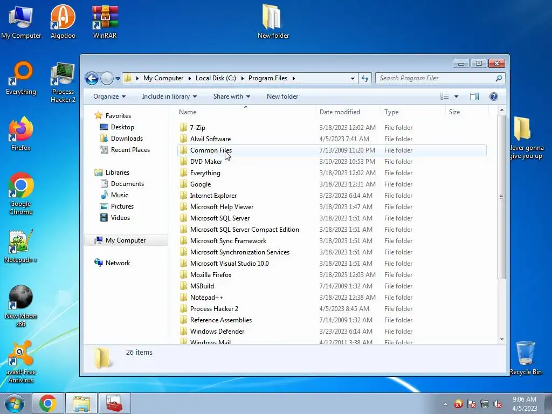Launch Google Chrome desktop shortcut
Image resolution: width=552 pixels, height=414 pixels.
(x=21, y=194)
